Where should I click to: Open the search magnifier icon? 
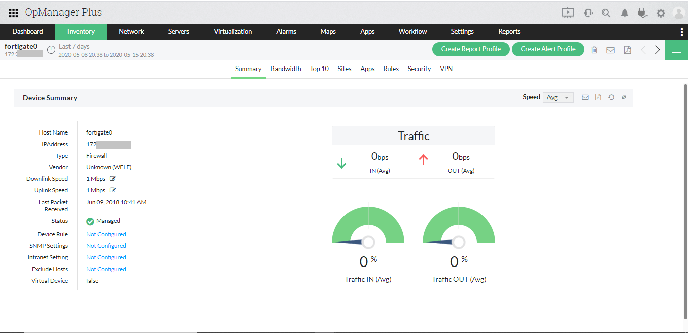coord(606,12)
